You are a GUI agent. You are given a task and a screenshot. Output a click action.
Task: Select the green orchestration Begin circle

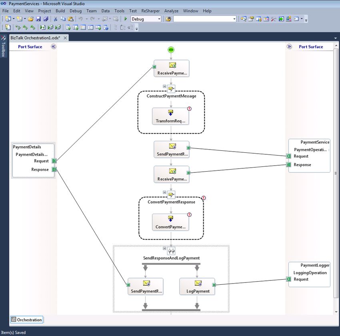pyautogui.click(x=171, y=50)
